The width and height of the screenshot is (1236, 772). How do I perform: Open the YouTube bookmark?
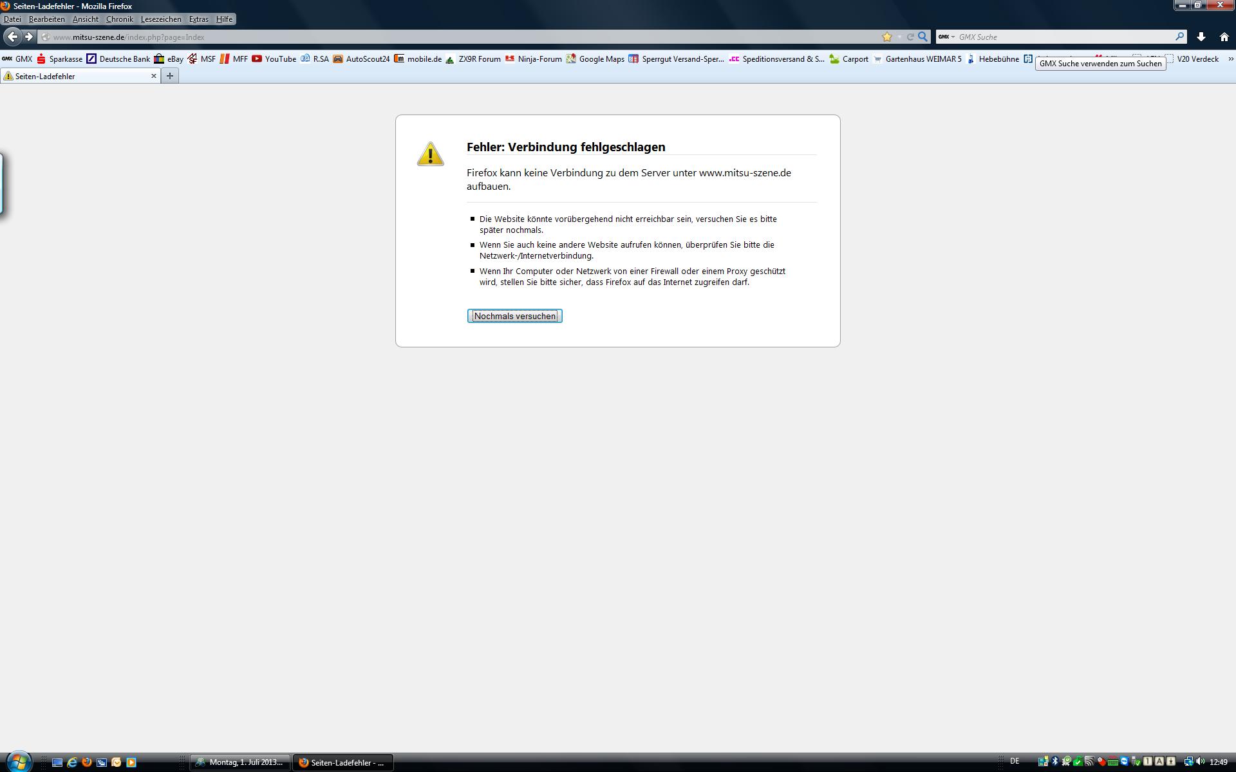(274, 59)
